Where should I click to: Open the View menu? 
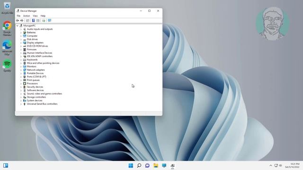click(35, 16)
